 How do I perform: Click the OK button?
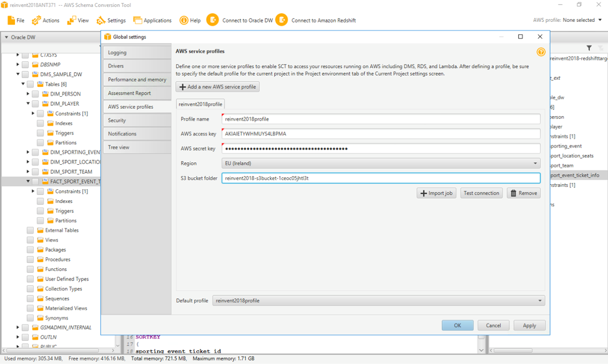[x=458, y=326]
